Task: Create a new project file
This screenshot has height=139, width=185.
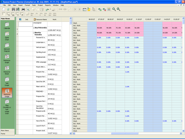Action: tap(4, 9)
